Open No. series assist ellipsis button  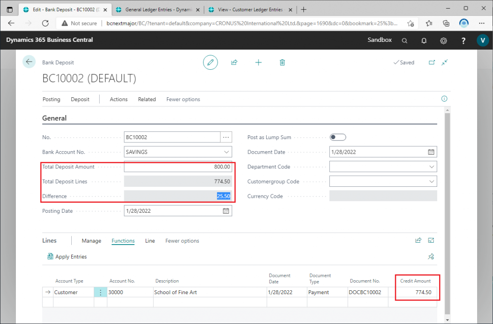point(226,137)
